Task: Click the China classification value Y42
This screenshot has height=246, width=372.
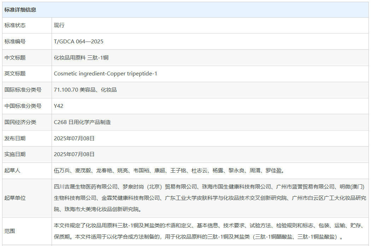Action: (59, 106)
